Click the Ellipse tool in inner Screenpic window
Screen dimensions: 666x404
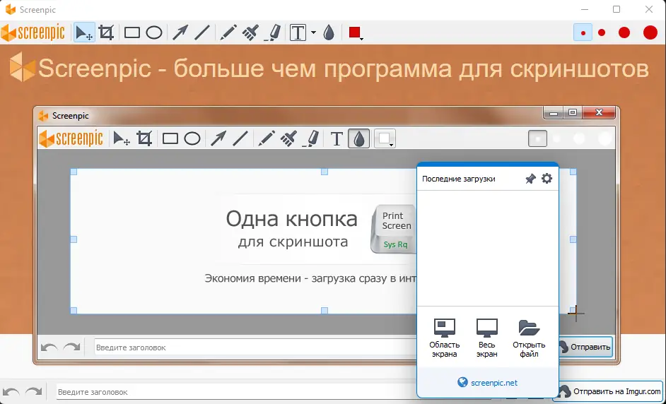click(x=192, y=138)
